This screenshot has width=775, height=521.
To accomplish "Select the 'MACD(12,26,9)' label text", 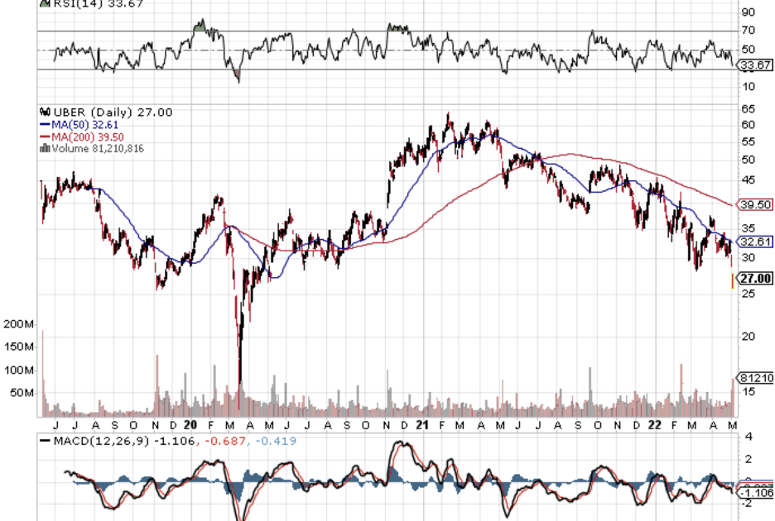I will pos(101,441).
